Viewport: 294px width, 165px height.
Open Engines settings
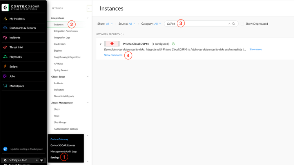point(58,51)
